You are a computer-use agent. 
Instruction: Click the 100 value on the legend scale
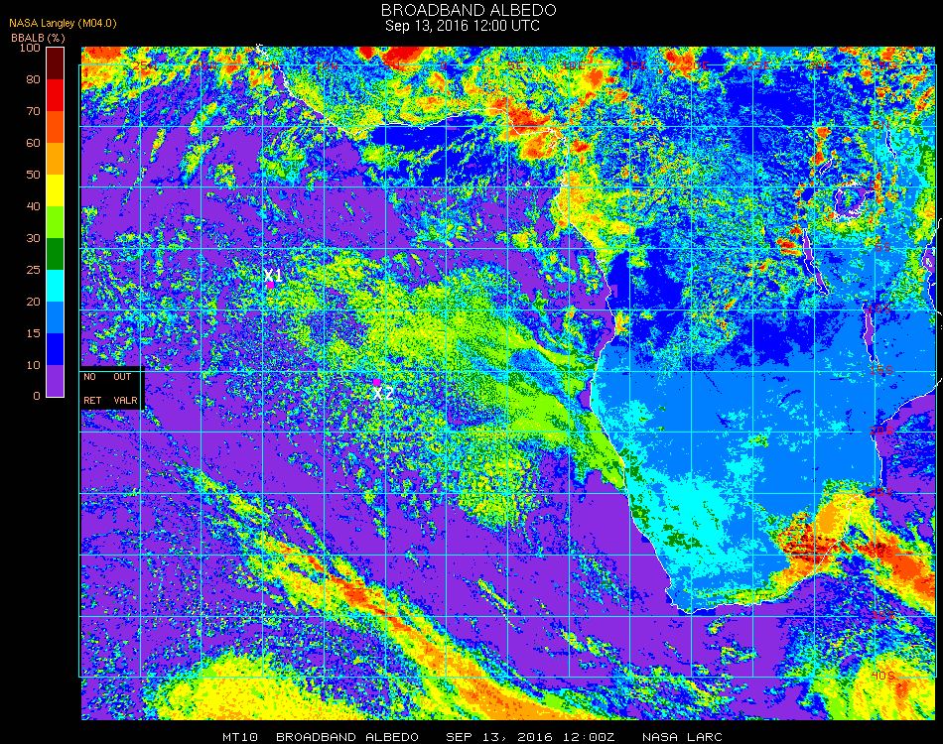[x=30, y=48]
